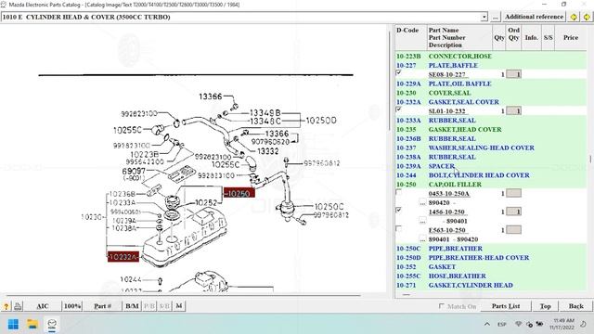Click highlighted 10250 callout in diagram

coord(239,193)
